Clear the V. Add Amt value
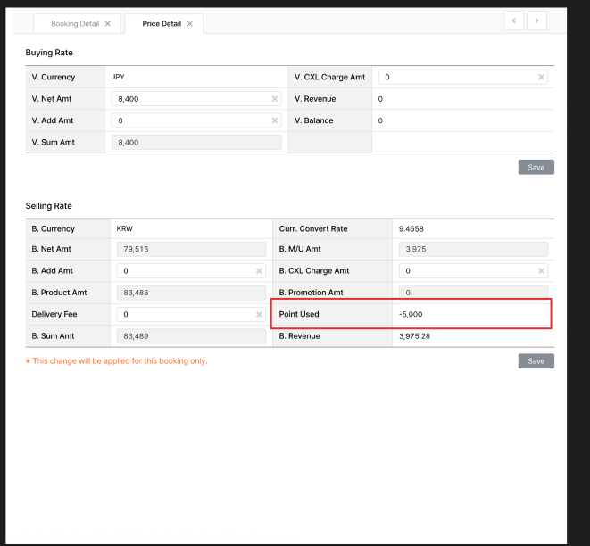 (x=274, y=120)
